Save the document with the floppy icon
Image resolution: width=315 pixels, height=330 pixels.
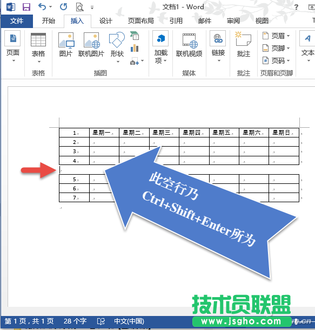[x=26, y=7]
